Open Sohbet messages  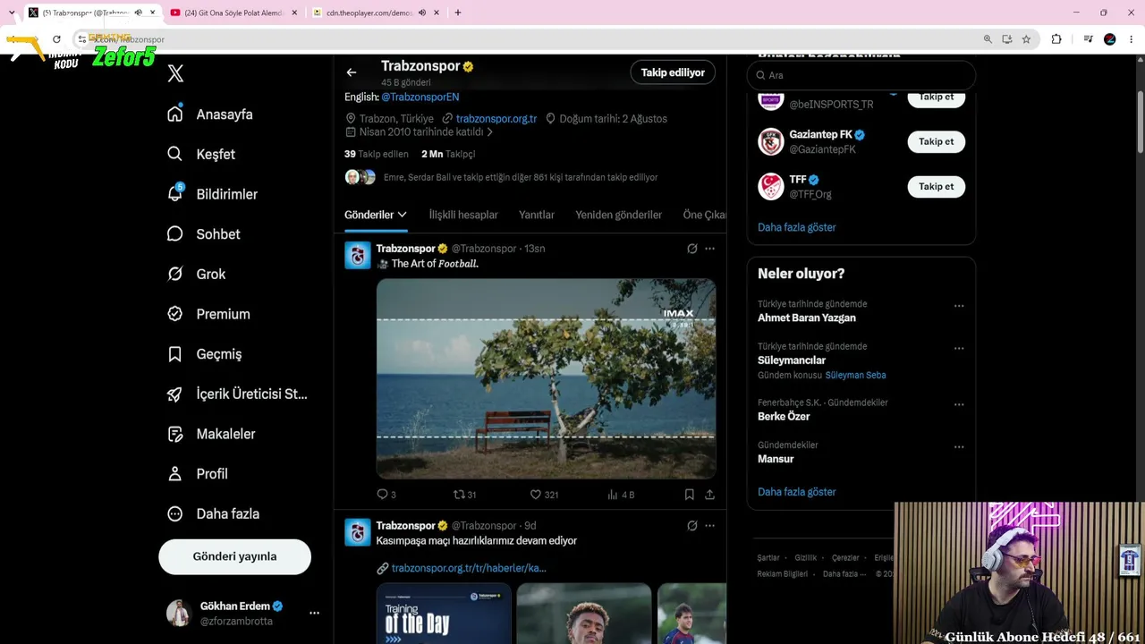click(x=204, y=234)
